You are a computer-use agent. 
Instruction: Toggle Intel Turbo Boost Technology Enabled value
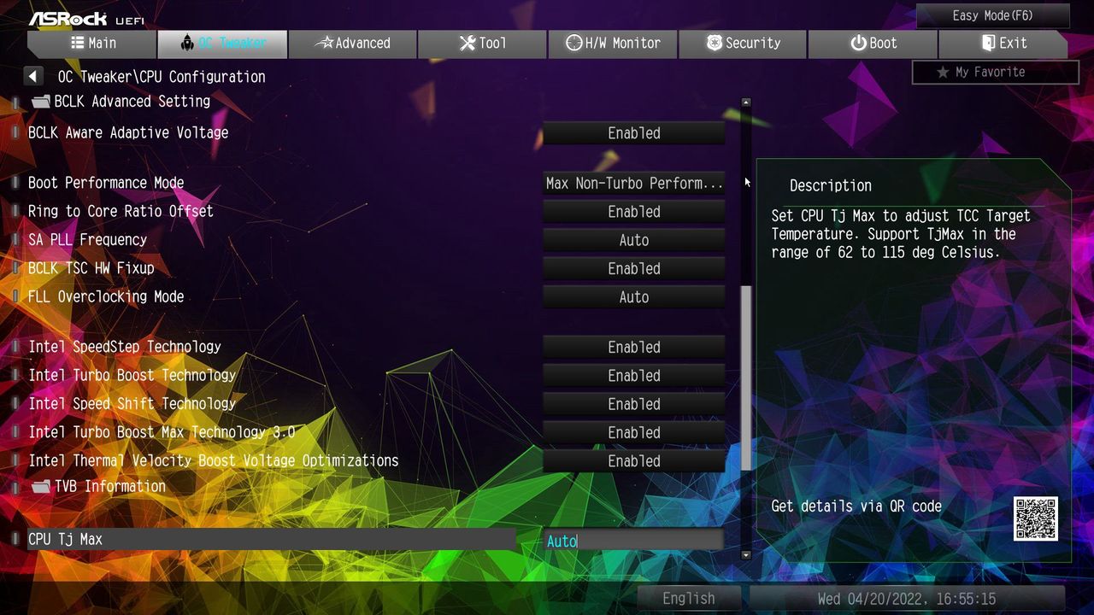point(634,376)
